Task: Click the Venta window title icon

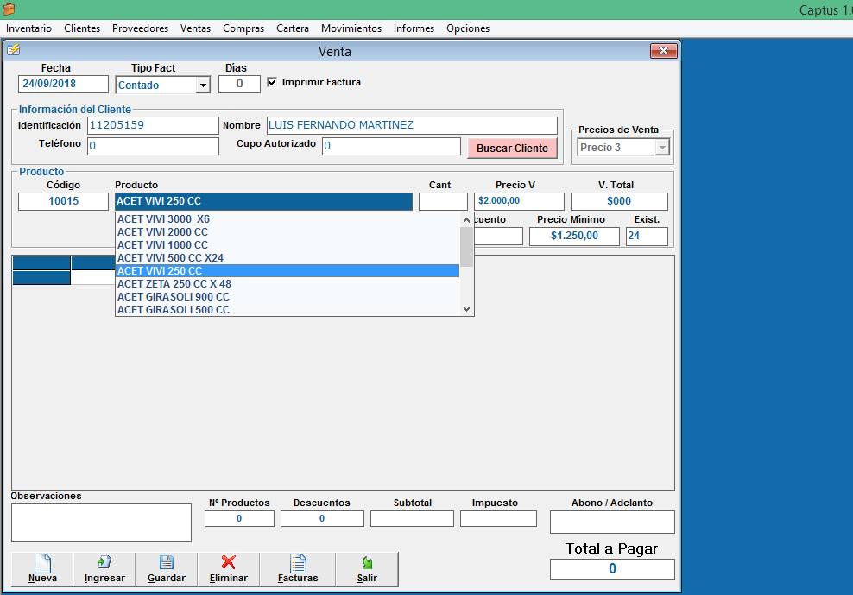Action: (13, 50)
